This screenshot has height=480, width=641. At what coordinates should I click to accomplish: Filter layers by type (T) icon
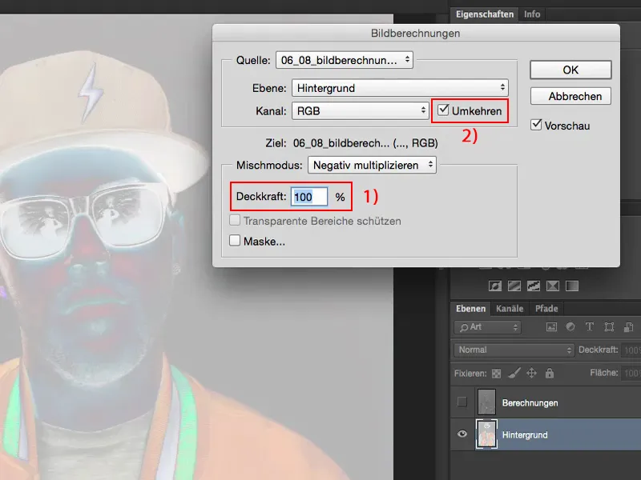[x=590, y=327]
